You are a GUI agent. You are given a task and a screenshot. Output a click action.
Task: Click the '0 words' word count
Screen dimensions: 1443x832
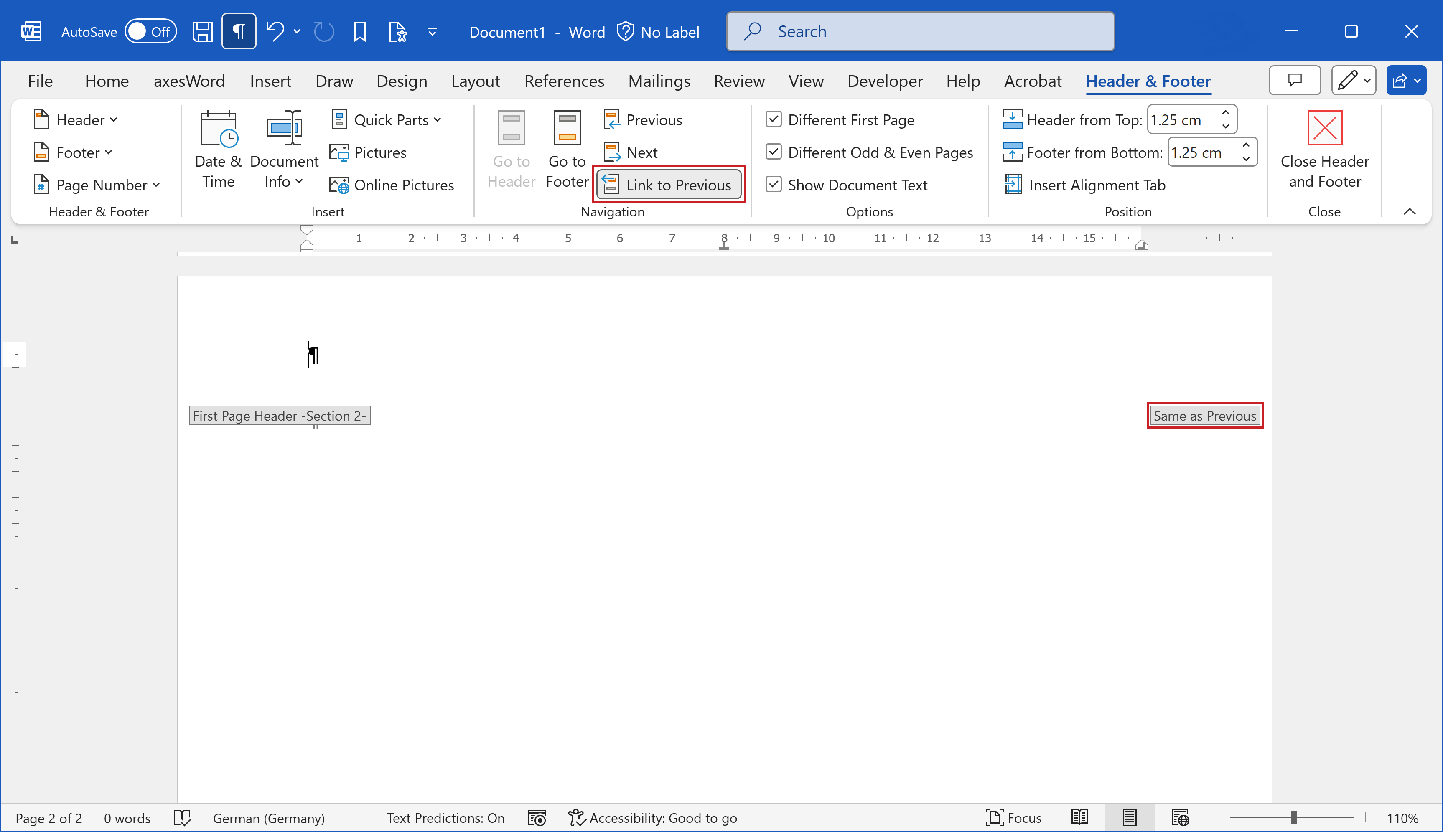(127, 818)
